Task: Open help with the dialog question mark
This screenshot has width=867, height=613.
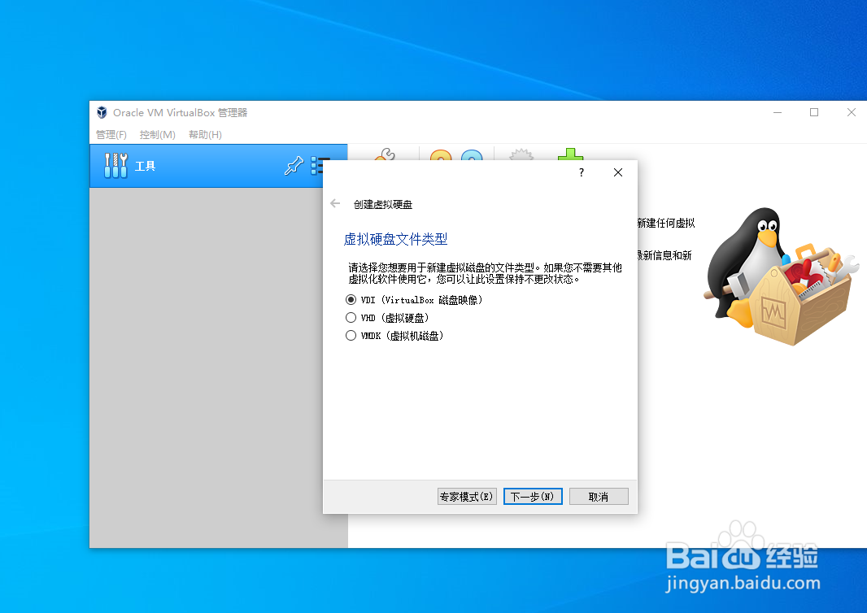Action: click(x=582, y=172)
